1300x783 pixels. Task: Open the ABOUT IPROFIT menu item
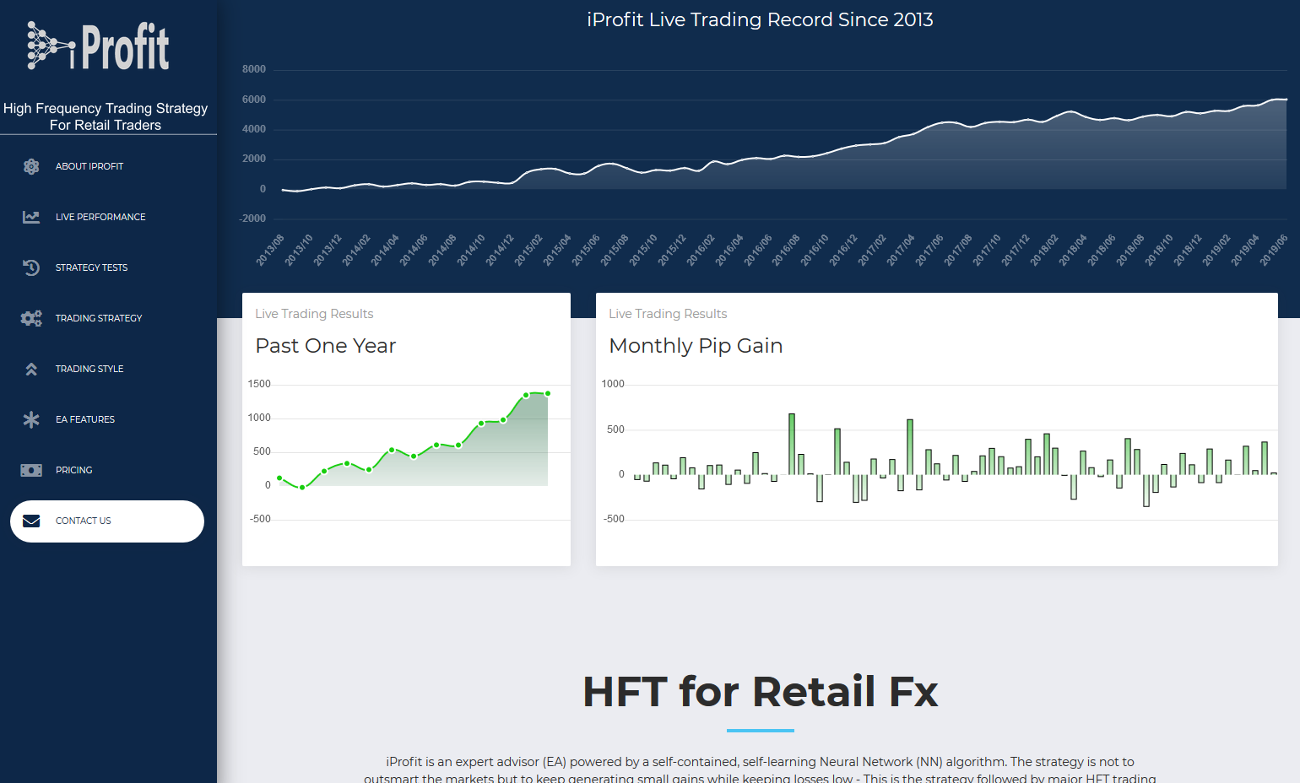pyautogui.click(x=107, y=166)
